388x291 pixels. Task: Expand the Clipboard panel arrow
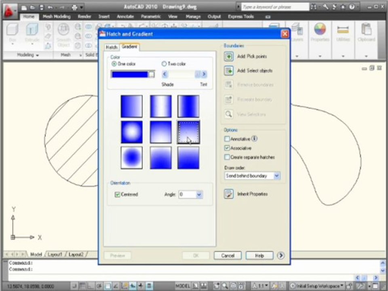click(366, 56)
